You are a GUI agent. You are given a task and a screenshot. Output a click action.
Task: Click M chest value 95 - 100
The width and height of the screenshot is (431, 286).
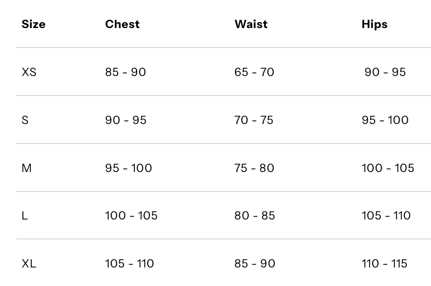tap(128, 168)
